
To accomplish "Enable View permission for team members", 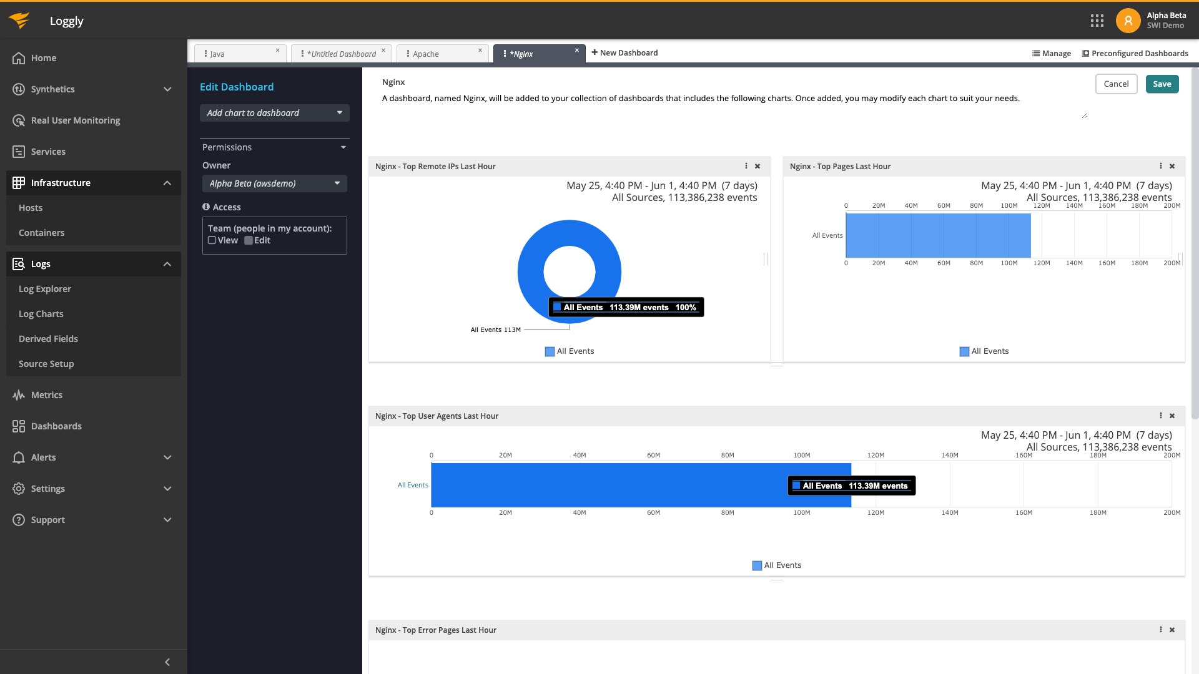I will 212,240.
